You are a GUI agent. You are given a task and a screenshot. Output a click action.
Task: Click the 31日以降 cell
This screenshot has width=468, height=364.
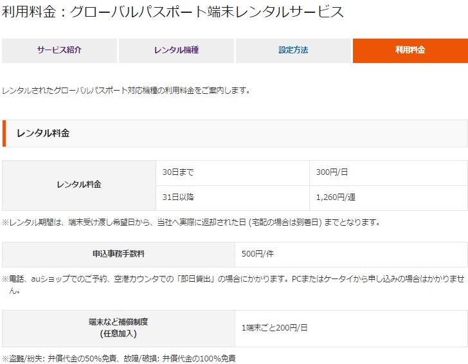233,198
